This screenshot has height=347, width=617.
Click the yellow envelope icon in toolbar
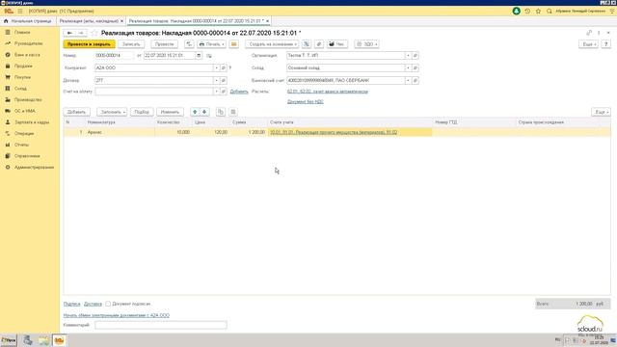233,44
